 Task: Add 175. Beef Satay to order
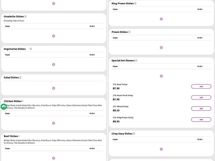[x=201, y=86]
